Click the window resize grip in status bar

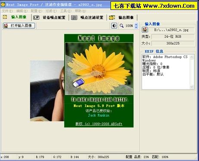[x=196, y=158]
